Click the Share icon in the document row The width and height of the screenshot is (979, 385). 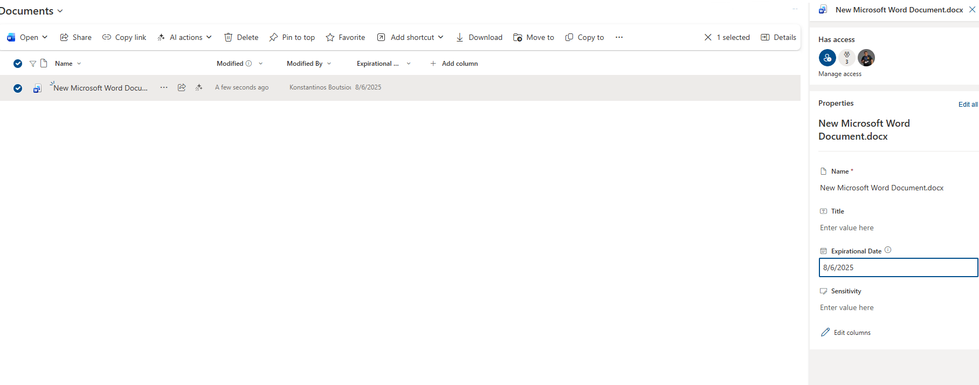(x=182, y=87)
